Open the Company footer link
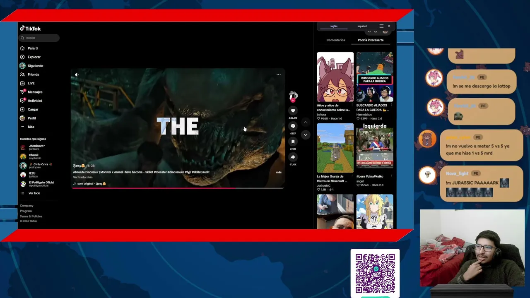530x298 pixels. click(x=26, y=206)
